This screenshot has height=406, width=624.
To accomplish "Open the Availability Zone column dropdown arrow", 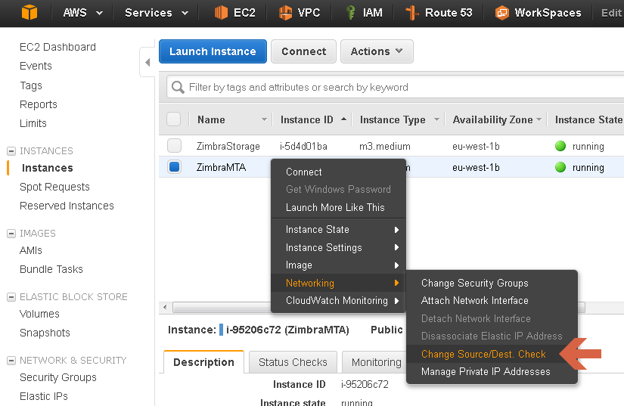I will click(539, 119).
